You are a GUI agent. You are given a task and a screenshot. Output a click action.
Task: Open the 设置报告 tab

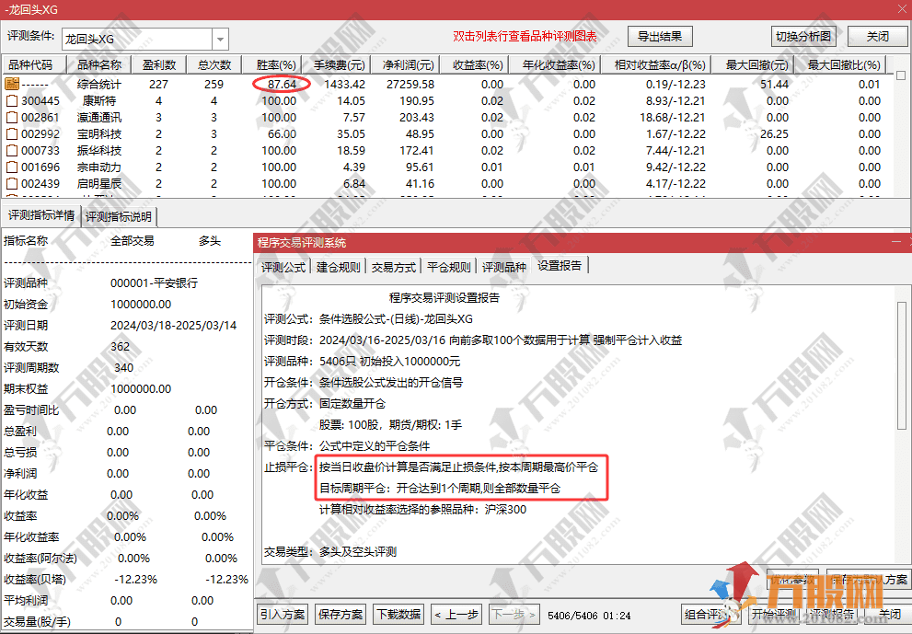pos(559,266)
